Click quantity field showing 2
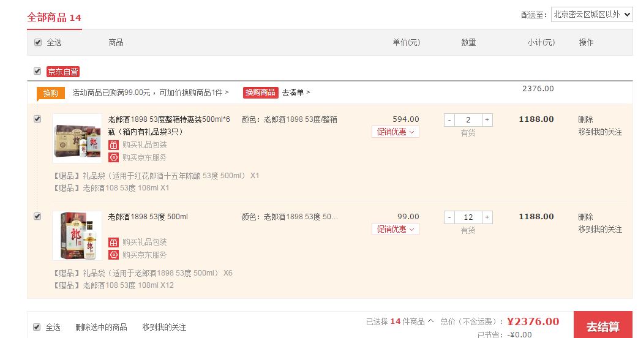The height and width of the screenshot is (338, 638). coord(468,120)
